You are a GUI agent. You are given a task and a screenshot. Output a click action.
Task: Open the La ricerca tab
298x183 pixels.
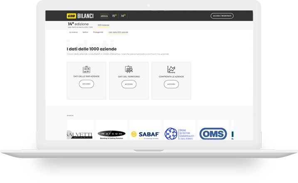(74, 32)
